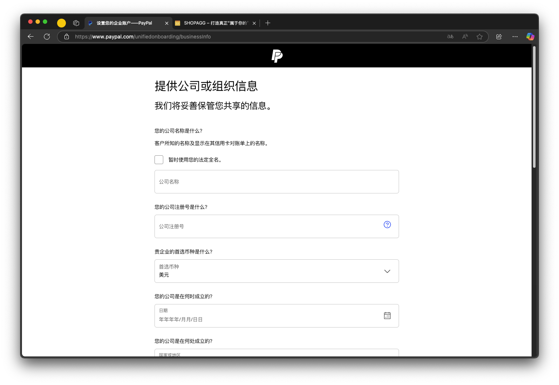Image resolution: width=559 pixels, height=385 pixels.
Task: Click the read aloud icon
Action: (465, 36)
